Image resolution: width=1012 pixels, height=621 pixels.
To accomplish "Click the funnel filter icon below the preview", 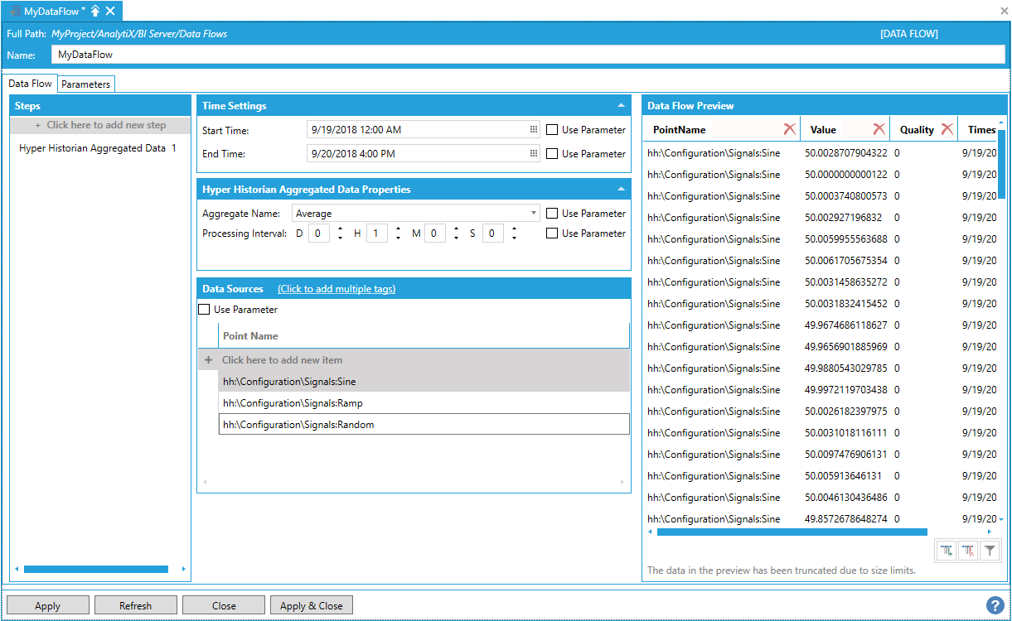I will 990,550.
